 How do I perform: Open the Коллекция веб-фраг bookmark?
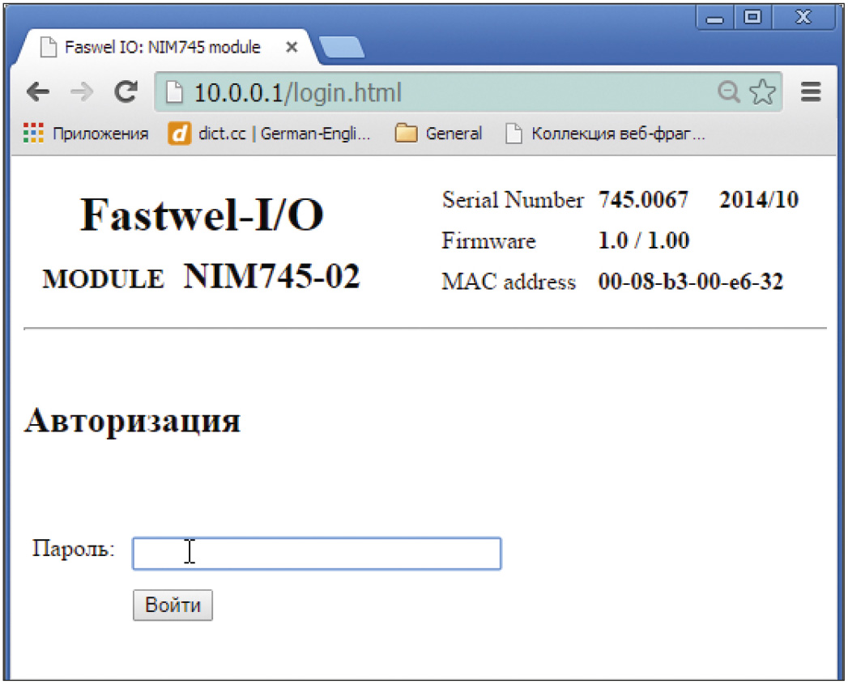point(605,134)
